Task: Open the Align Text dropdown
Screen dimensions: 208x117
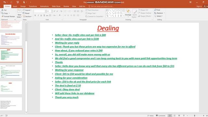Action: click(91, 13)
